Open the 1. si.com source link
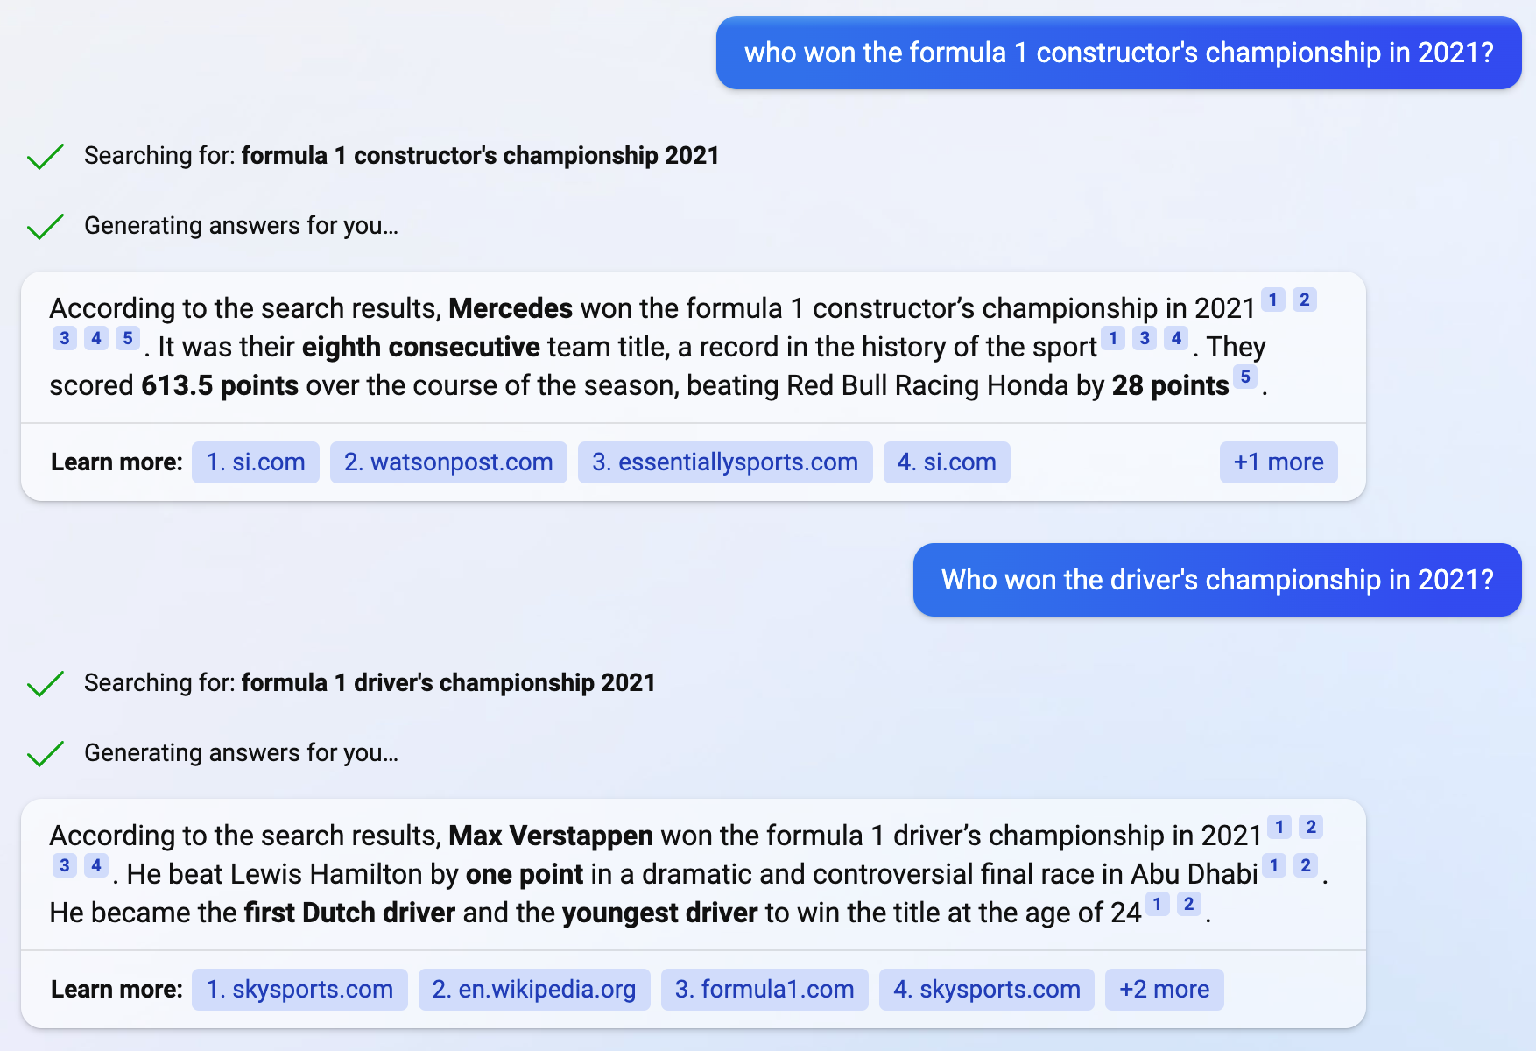This screenshot has width=1536, height=1051. [256, 462]
